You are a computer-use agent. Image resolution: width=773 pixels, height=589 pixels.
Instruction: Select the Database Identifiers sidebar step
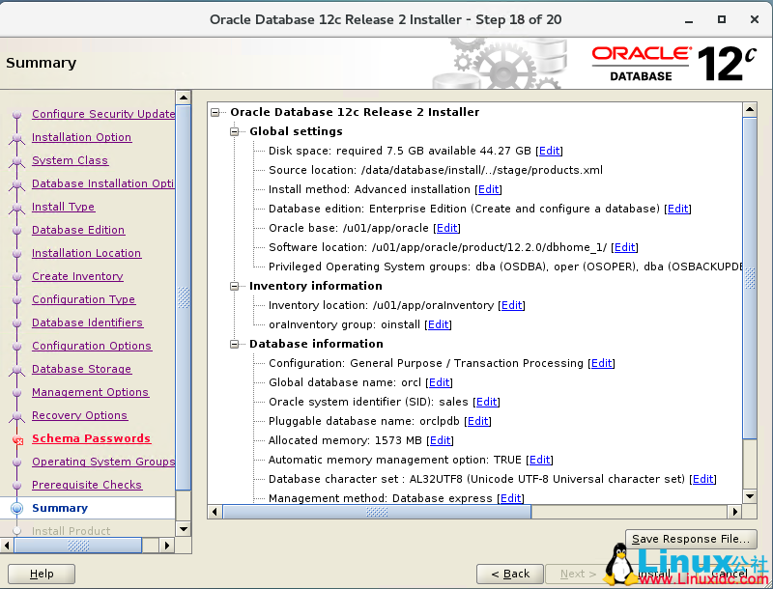coord(87,323)
